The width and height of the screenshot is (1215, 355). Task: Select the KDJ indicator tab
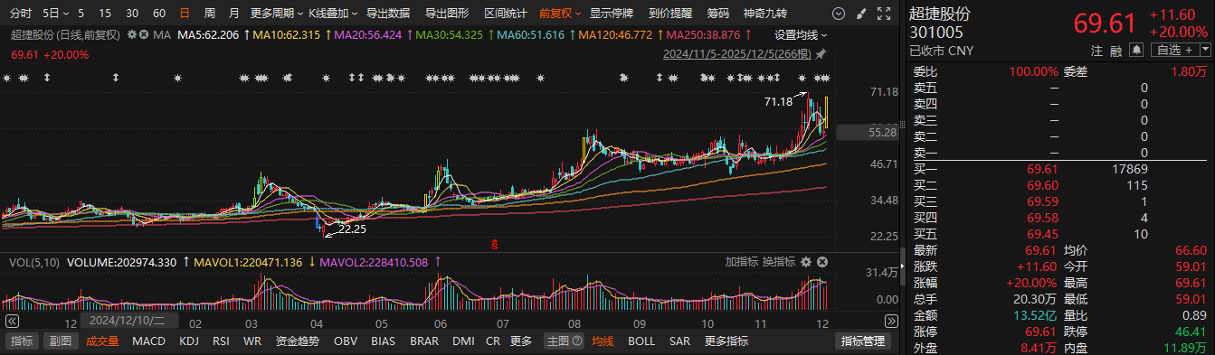pyautogui.click(x=189, y=341)
